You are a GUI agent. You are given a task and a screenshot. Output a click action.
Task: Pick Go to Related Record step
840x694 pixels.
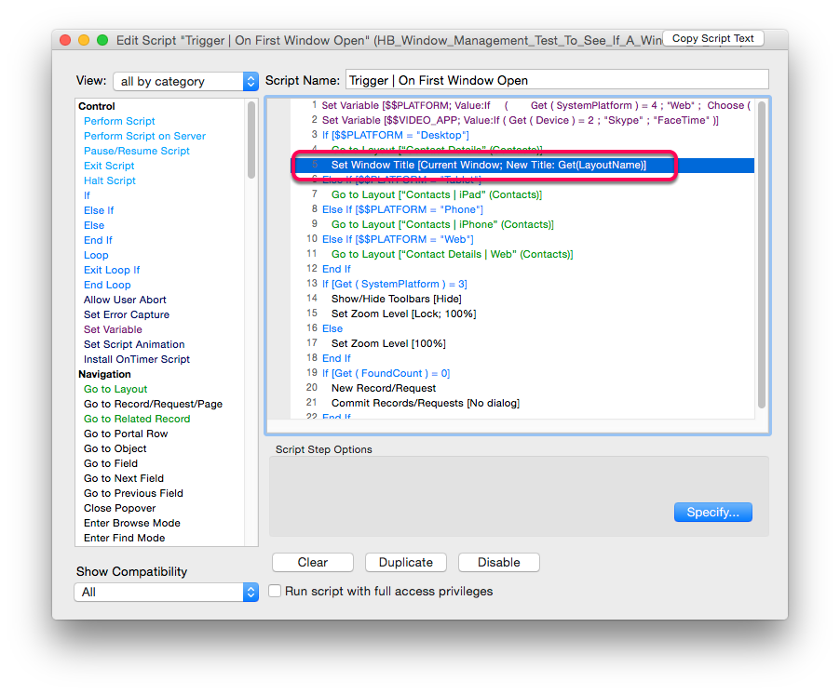click(137, 419)
